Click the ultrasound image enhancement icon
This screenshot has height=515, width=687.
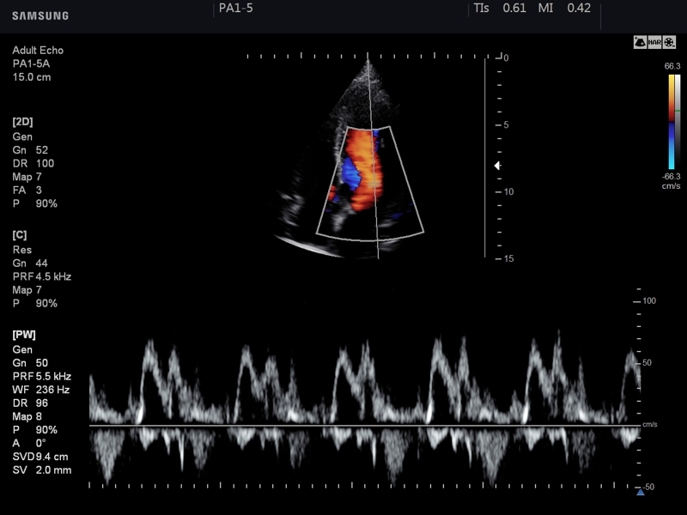pos(640,41)
